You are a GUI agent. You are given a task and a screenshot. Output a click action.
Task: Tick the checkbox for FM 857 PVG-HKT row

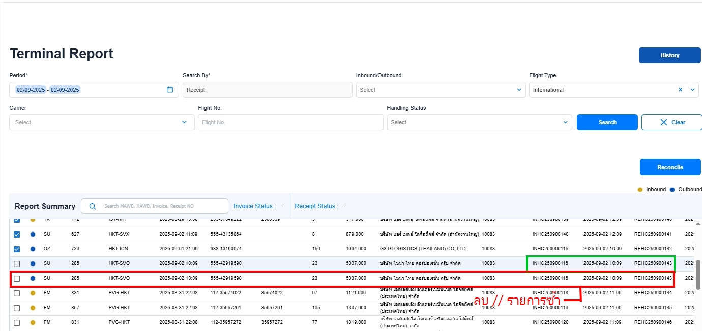click(17, 308)
